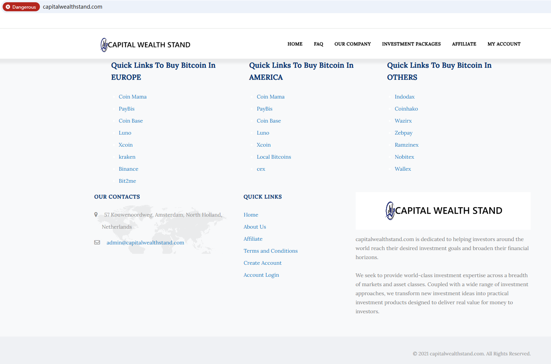Follow the Luno link in the EUROPE list
This screenshot has height=364, width=551.
point(125,133)
